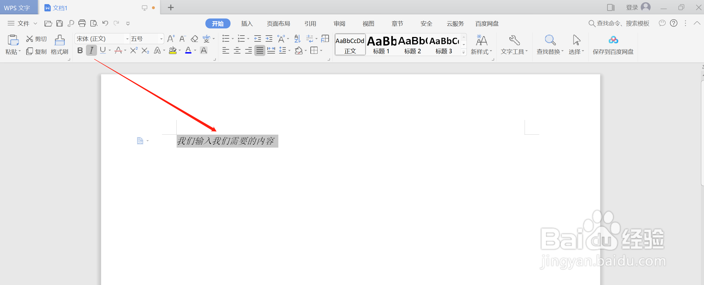Screen dimensions: 704x285
Task: Expand line spacing dropdown arrow
Action: coord(289,51)
